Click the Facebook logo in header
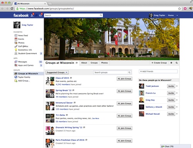 pyautogui.click(x=21, y=15)
